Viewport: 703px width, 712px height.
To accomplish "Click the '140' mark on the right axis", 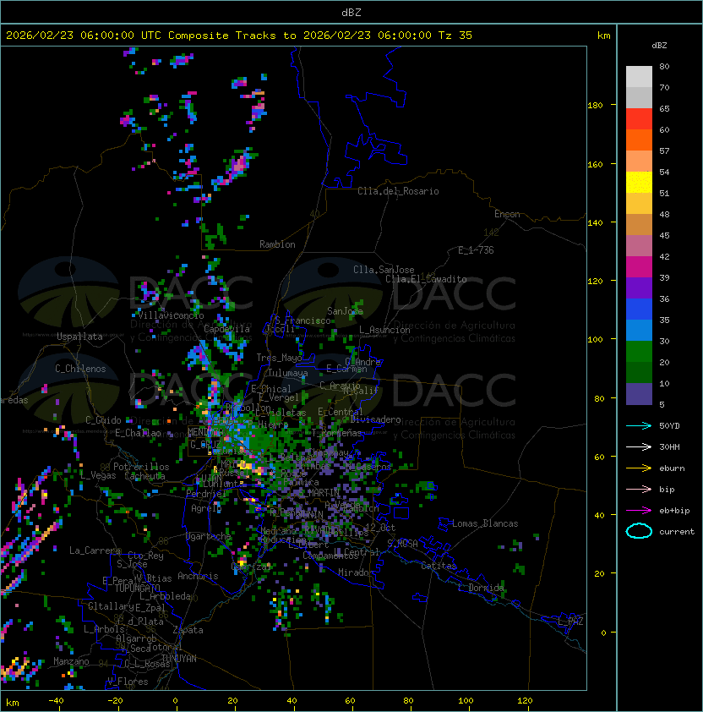I will pos(595,222).
